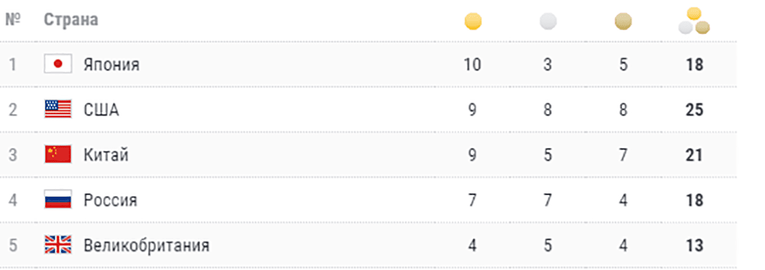765x270 pixels.
Task: Click the № column header
Action: click(13, 20)
